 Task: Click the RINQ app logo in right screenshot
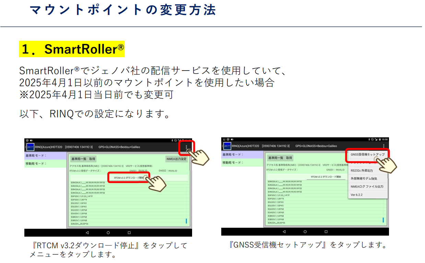click(x=227, y=146)
